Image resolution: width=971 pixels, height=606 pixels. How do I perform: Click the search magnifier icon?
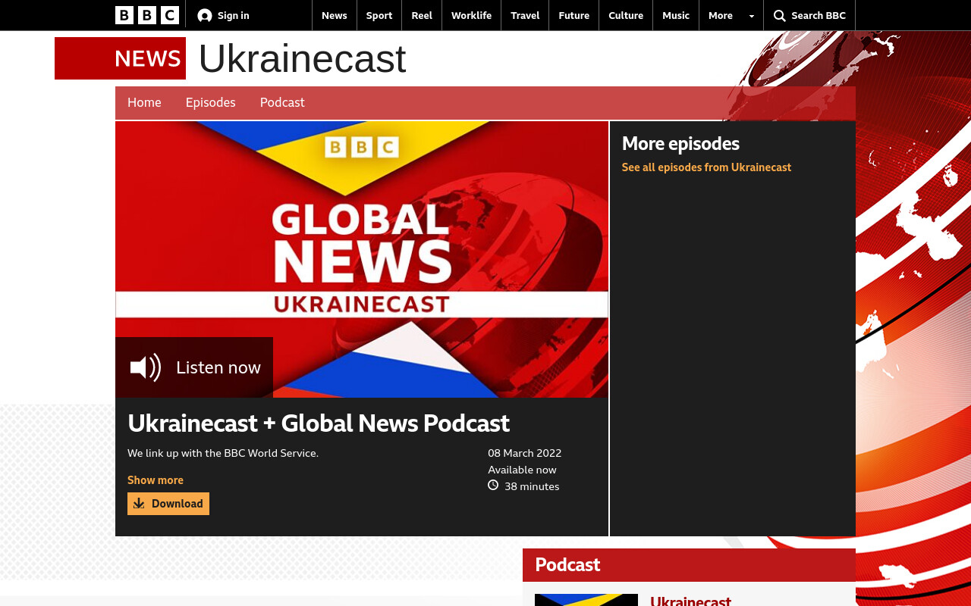click(780, 15)
